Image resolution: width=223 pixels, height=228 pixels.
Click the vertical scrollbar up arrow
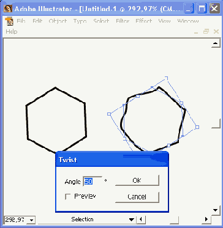click(216, 43)
